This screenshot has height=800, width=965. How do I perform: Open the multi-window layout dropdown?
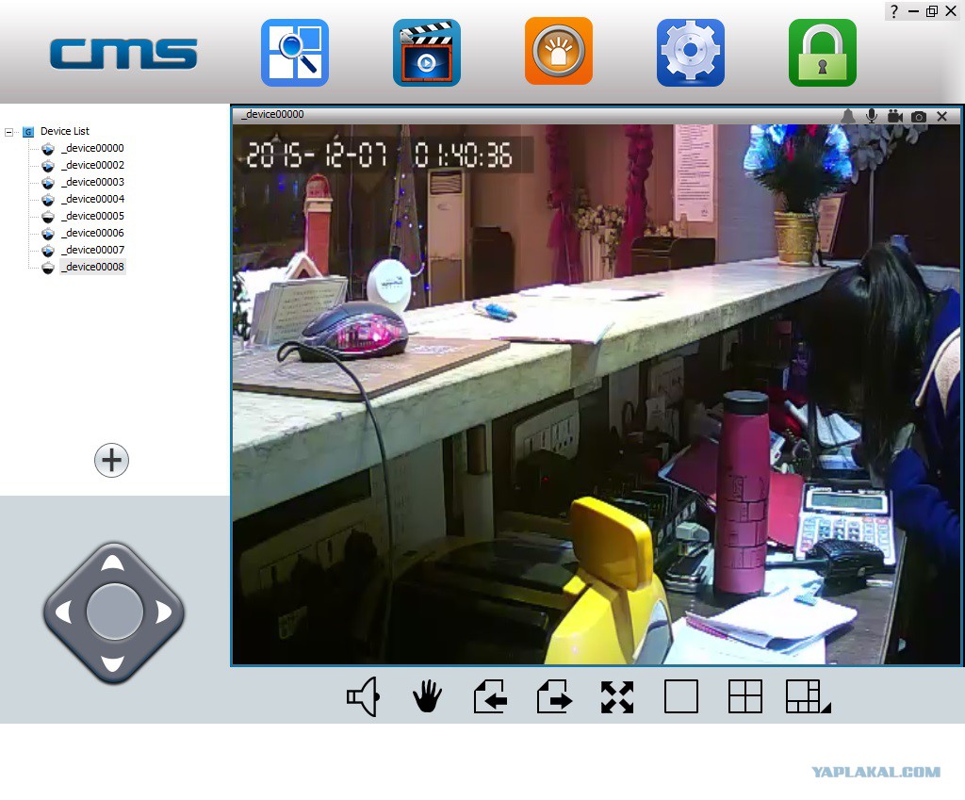[808, 696]
